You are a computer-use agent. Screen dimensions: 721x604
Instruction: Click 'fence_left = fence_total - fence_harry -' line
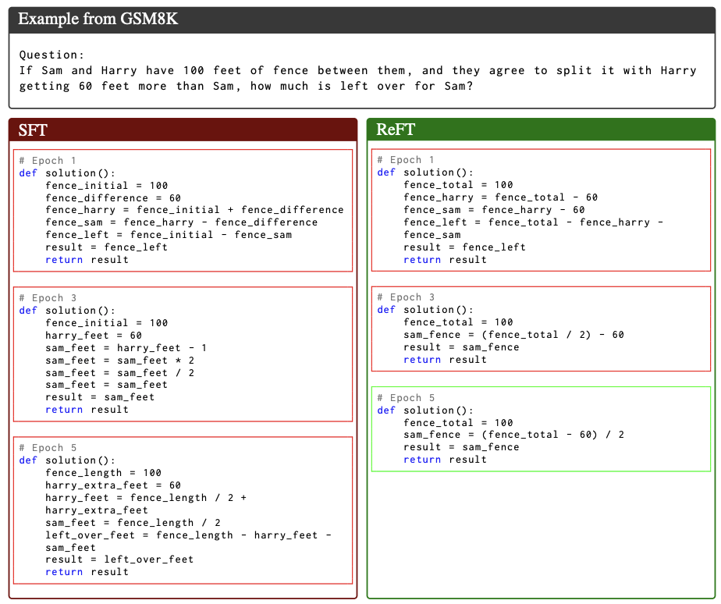534,222
